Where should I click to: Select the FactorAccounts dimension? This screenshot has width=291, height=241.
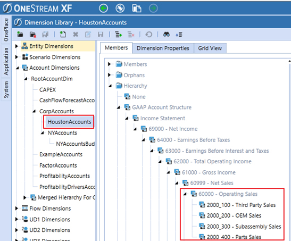tap(58, 165)
